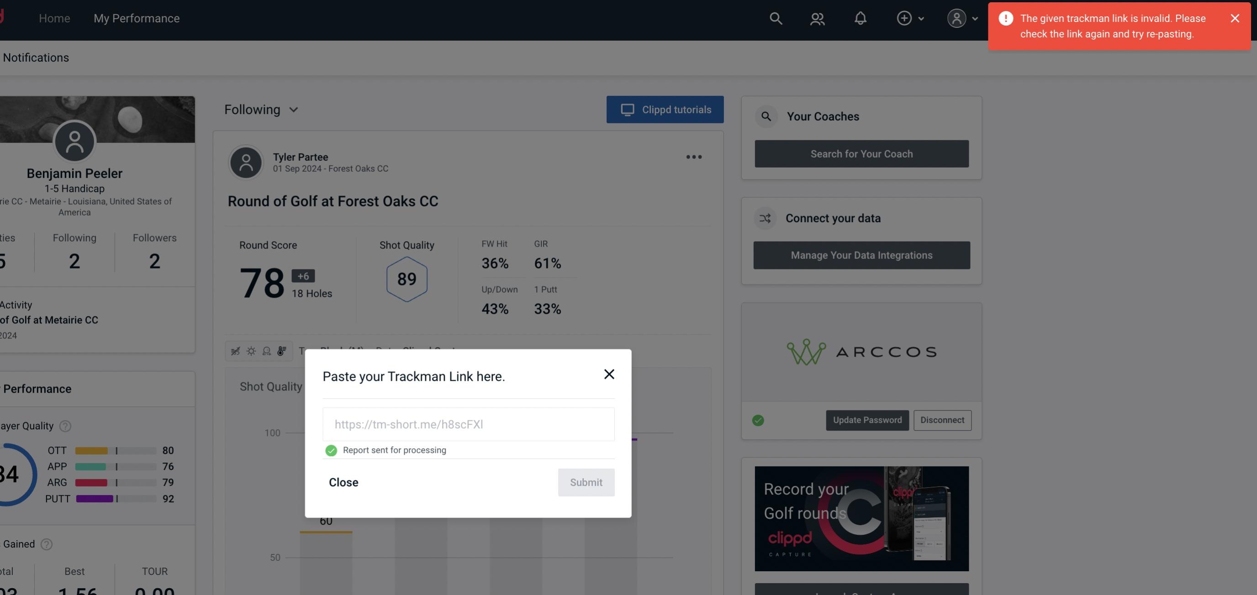Click the Search for Your Coach button

click(x=862, y=154)
